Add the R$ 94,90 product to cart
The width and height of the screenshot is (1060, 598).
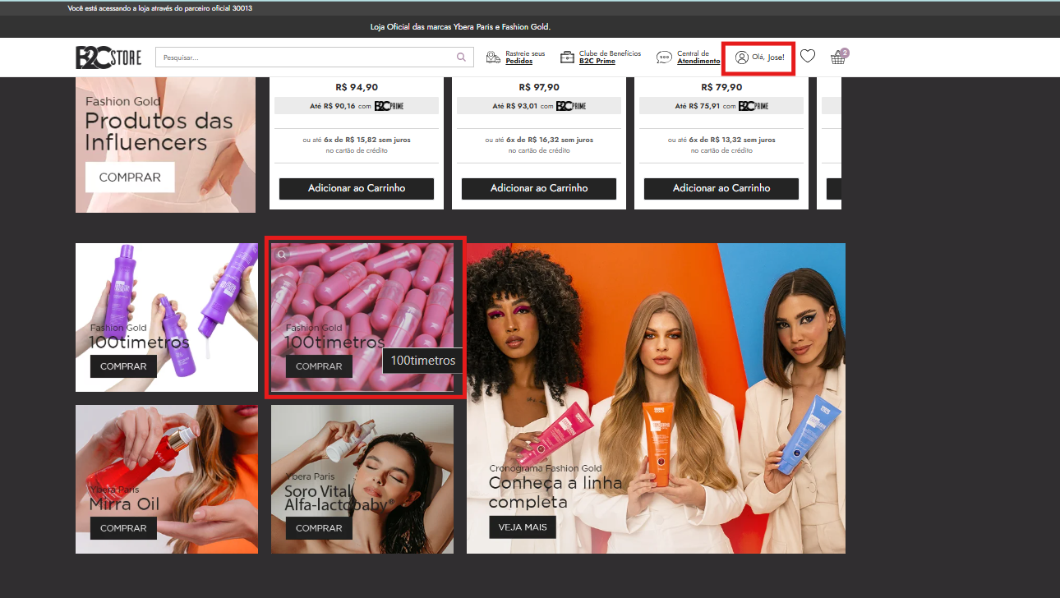pyautogui.click(x=357, y=188)
